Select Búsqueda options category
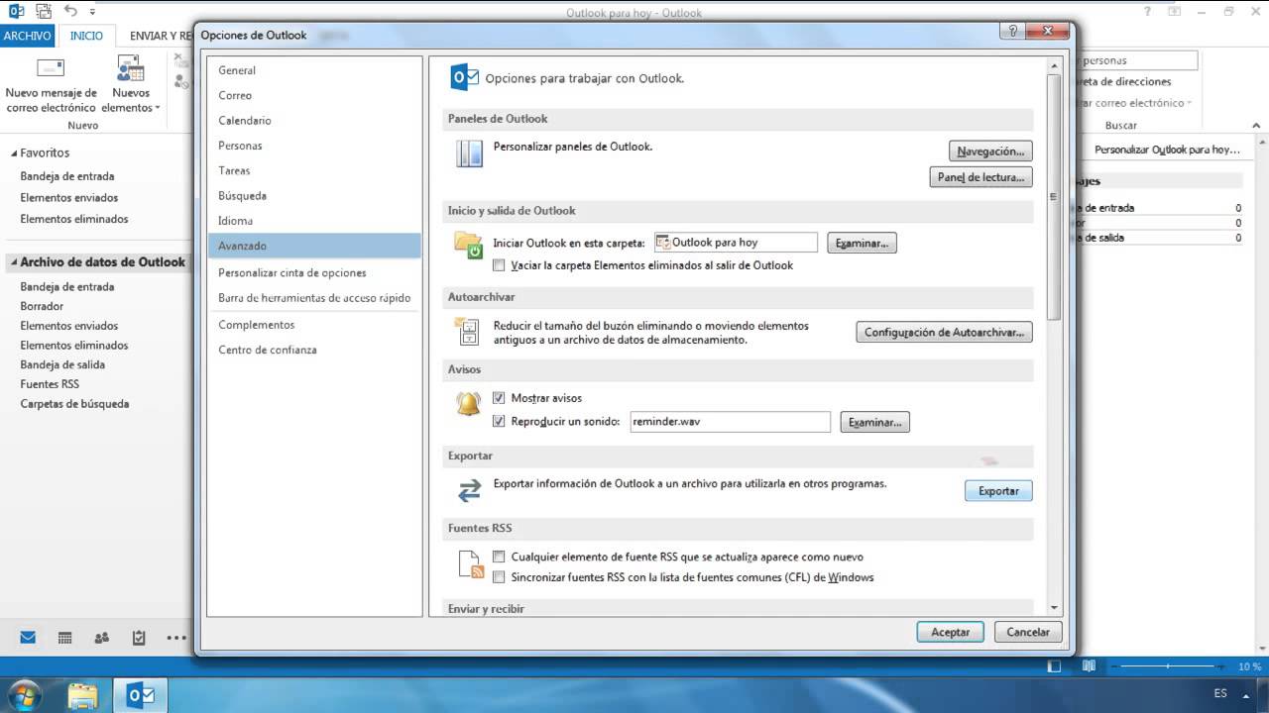This screenshot has height=713, width=1269. [x=314, y=196]
